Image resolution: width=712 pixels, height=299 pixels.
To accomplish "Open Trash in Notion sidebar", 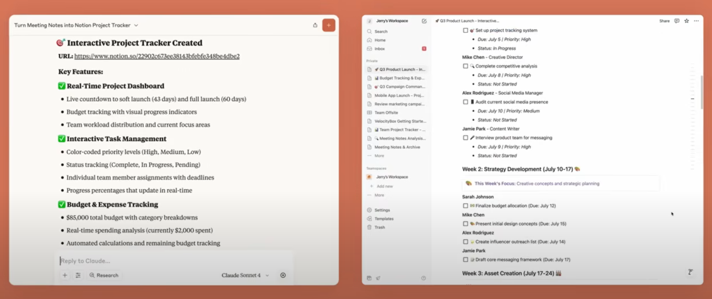I will [380, 227].
